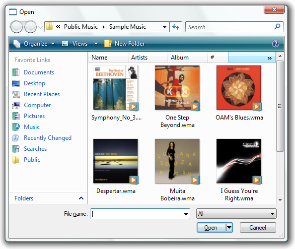Open Recently Changed saved search
This screenshot has width=295, height=249.
pyautogui.click(x=48, y=138)
